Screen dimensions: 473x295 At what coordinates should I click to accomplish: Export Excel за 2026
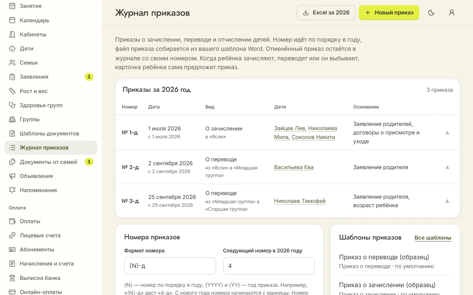(326, 12)
